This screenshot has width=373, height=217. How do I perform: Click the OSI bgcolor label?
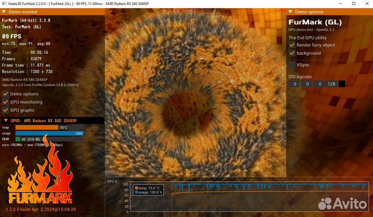point(300,77)
